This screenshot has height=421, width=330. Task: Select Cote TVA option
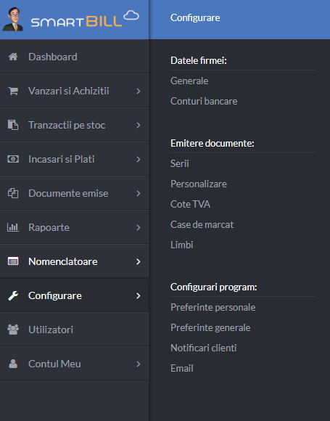[190, 204]
